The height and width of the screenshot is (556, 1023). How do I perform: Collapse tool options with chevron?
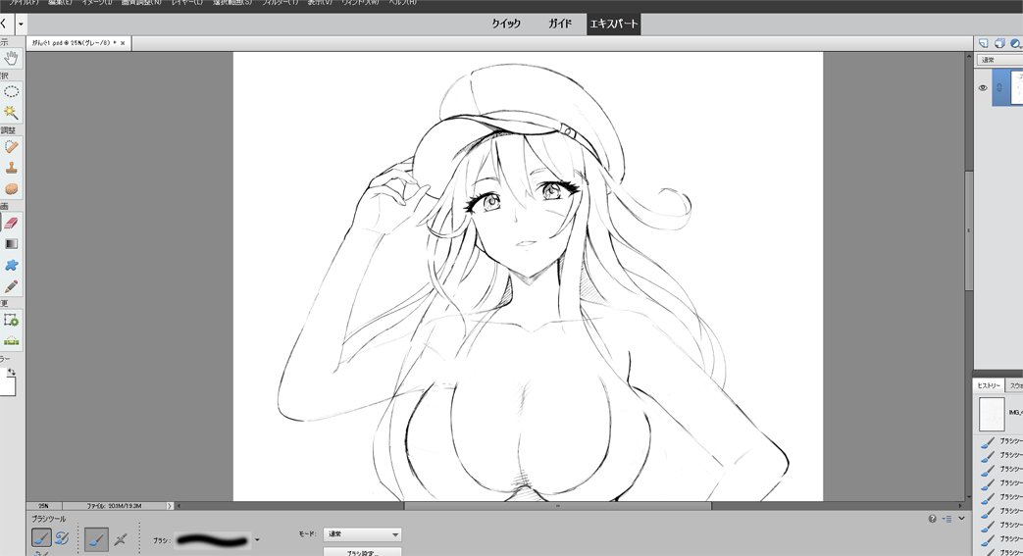(x=961, y=519)
